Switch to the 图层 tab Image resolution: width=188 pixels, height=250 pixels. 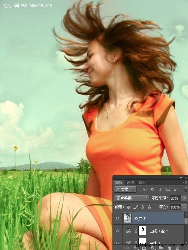(x=119, y=183)
